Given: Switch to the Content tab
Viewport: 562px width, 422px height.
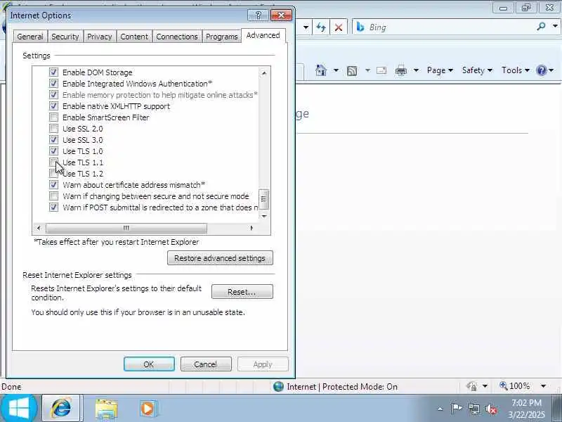Looking at the screenshot, I should point(134,37).
